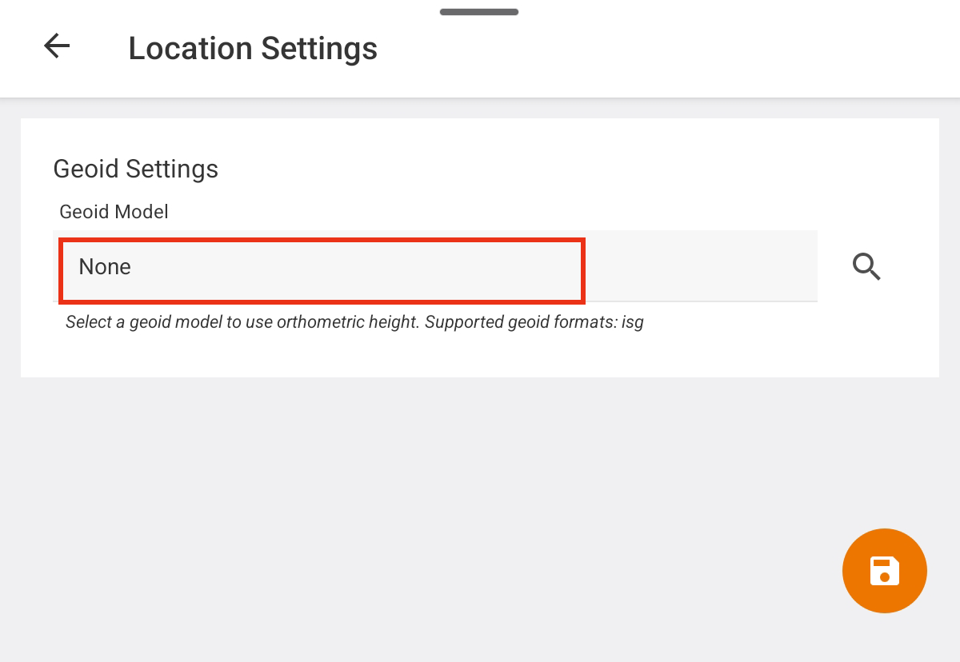This screenshot has height=662, width=960.
Task: Tap the drag handle at the top
Action: pos(479,12)
